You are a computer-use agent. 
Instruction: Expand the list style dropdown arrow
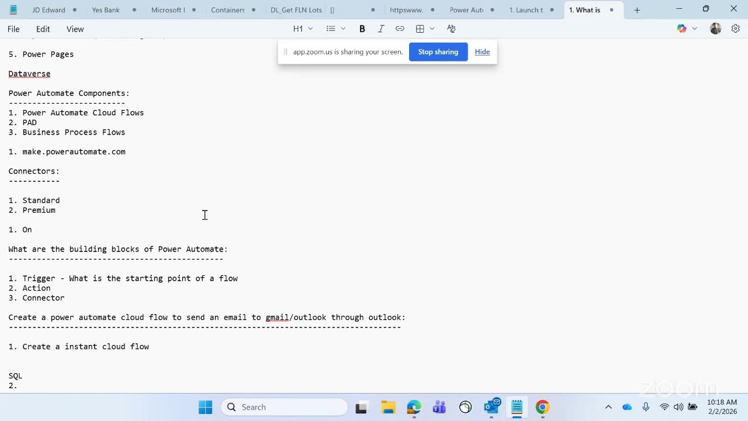343,29
